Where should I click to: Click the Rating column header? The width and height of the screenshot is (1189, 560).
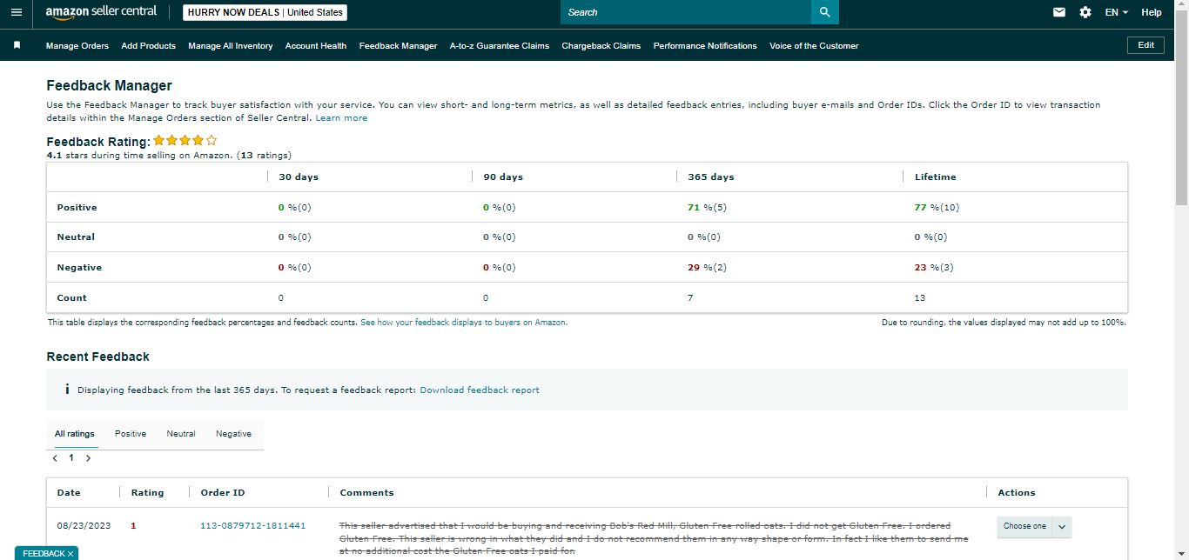[x=147, y=492]
